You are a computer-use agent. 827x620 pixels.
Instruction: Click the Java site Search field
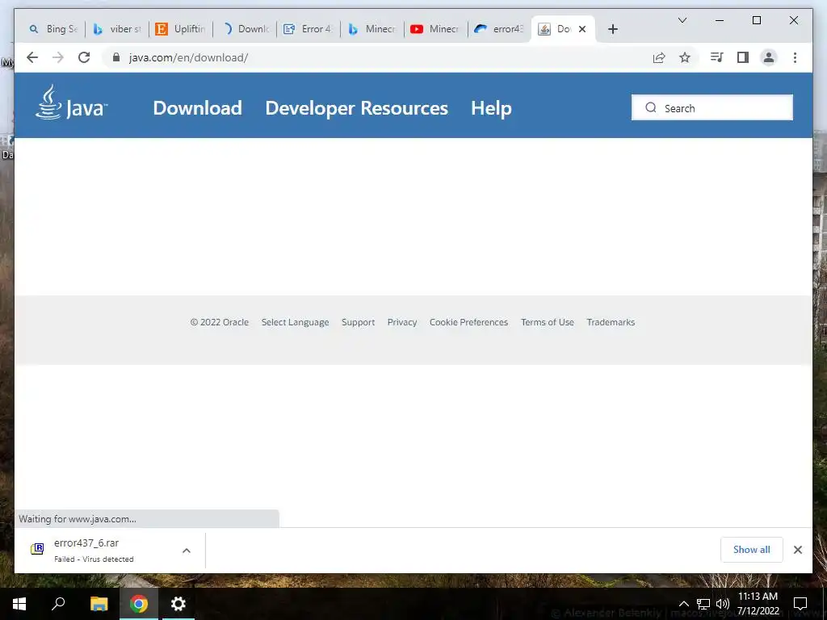point(712,107)
